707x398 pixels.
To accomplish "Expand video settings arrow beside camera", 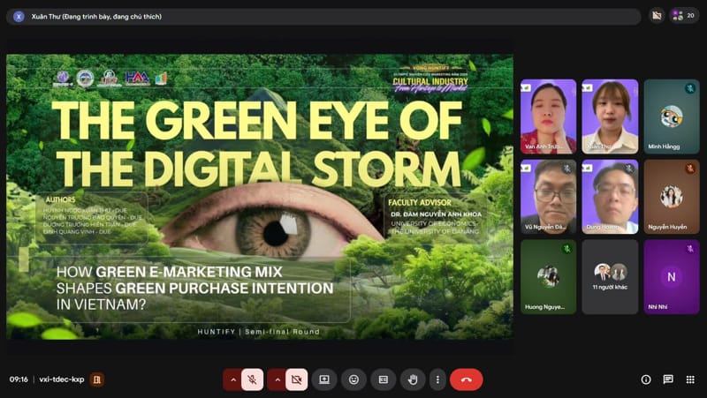I will (x=277, y=379).
